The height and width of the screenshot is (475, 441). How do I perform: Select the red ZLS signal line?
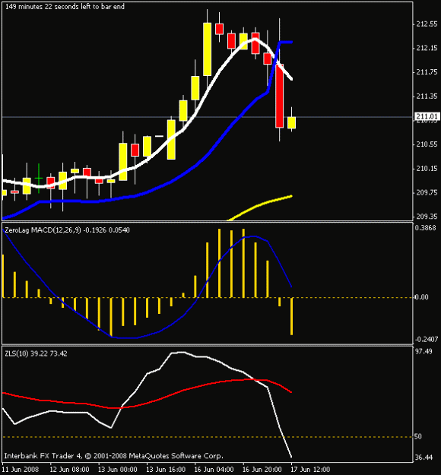[x=147, y=394]
